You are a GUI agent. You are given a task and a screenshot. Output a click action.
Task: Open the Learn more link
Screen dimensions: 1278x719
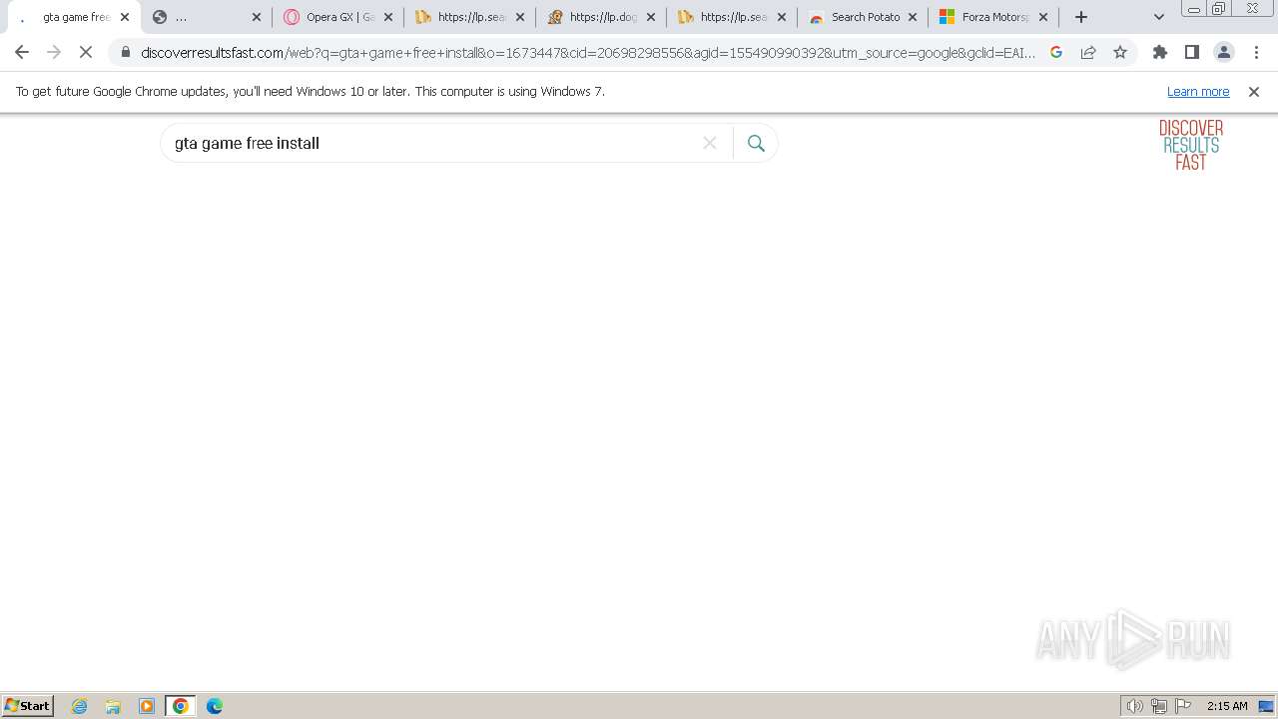1198,92
